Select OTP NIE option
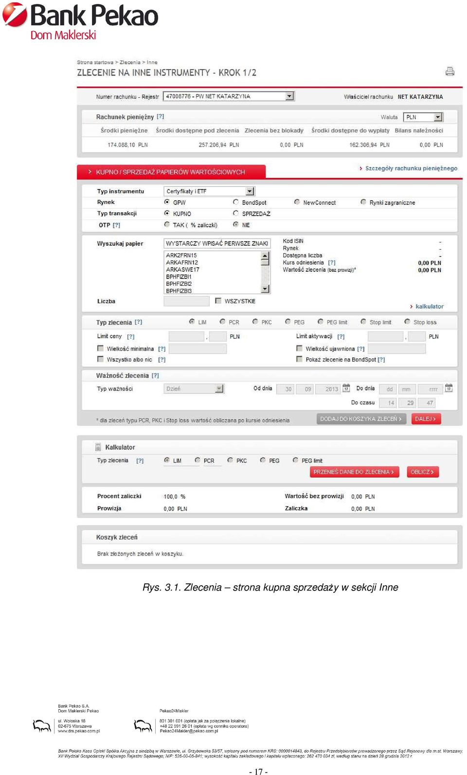 tap(236, 224)
